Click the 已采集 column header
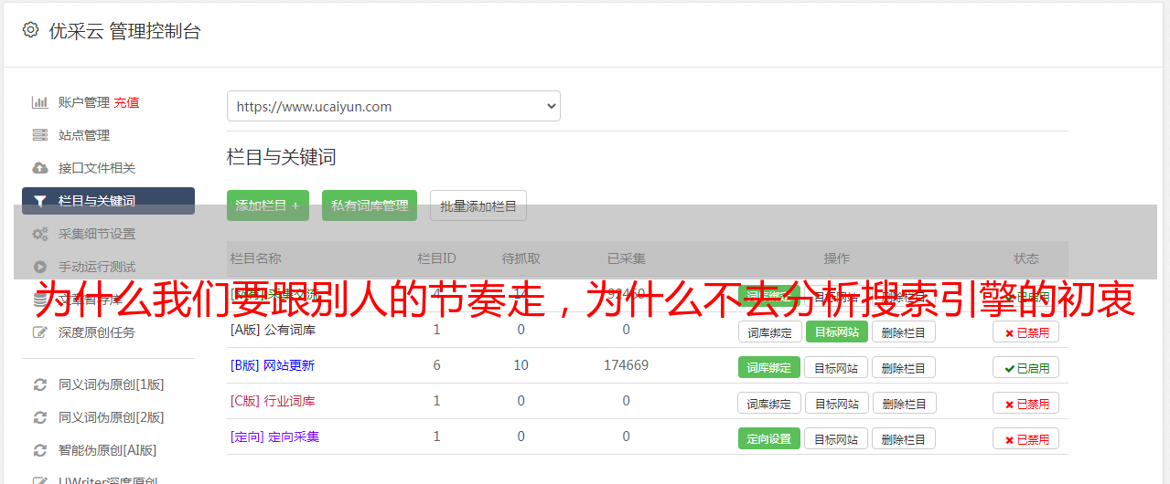The width and height of the screenshot is (1170, 484). (x=626, y=258)
